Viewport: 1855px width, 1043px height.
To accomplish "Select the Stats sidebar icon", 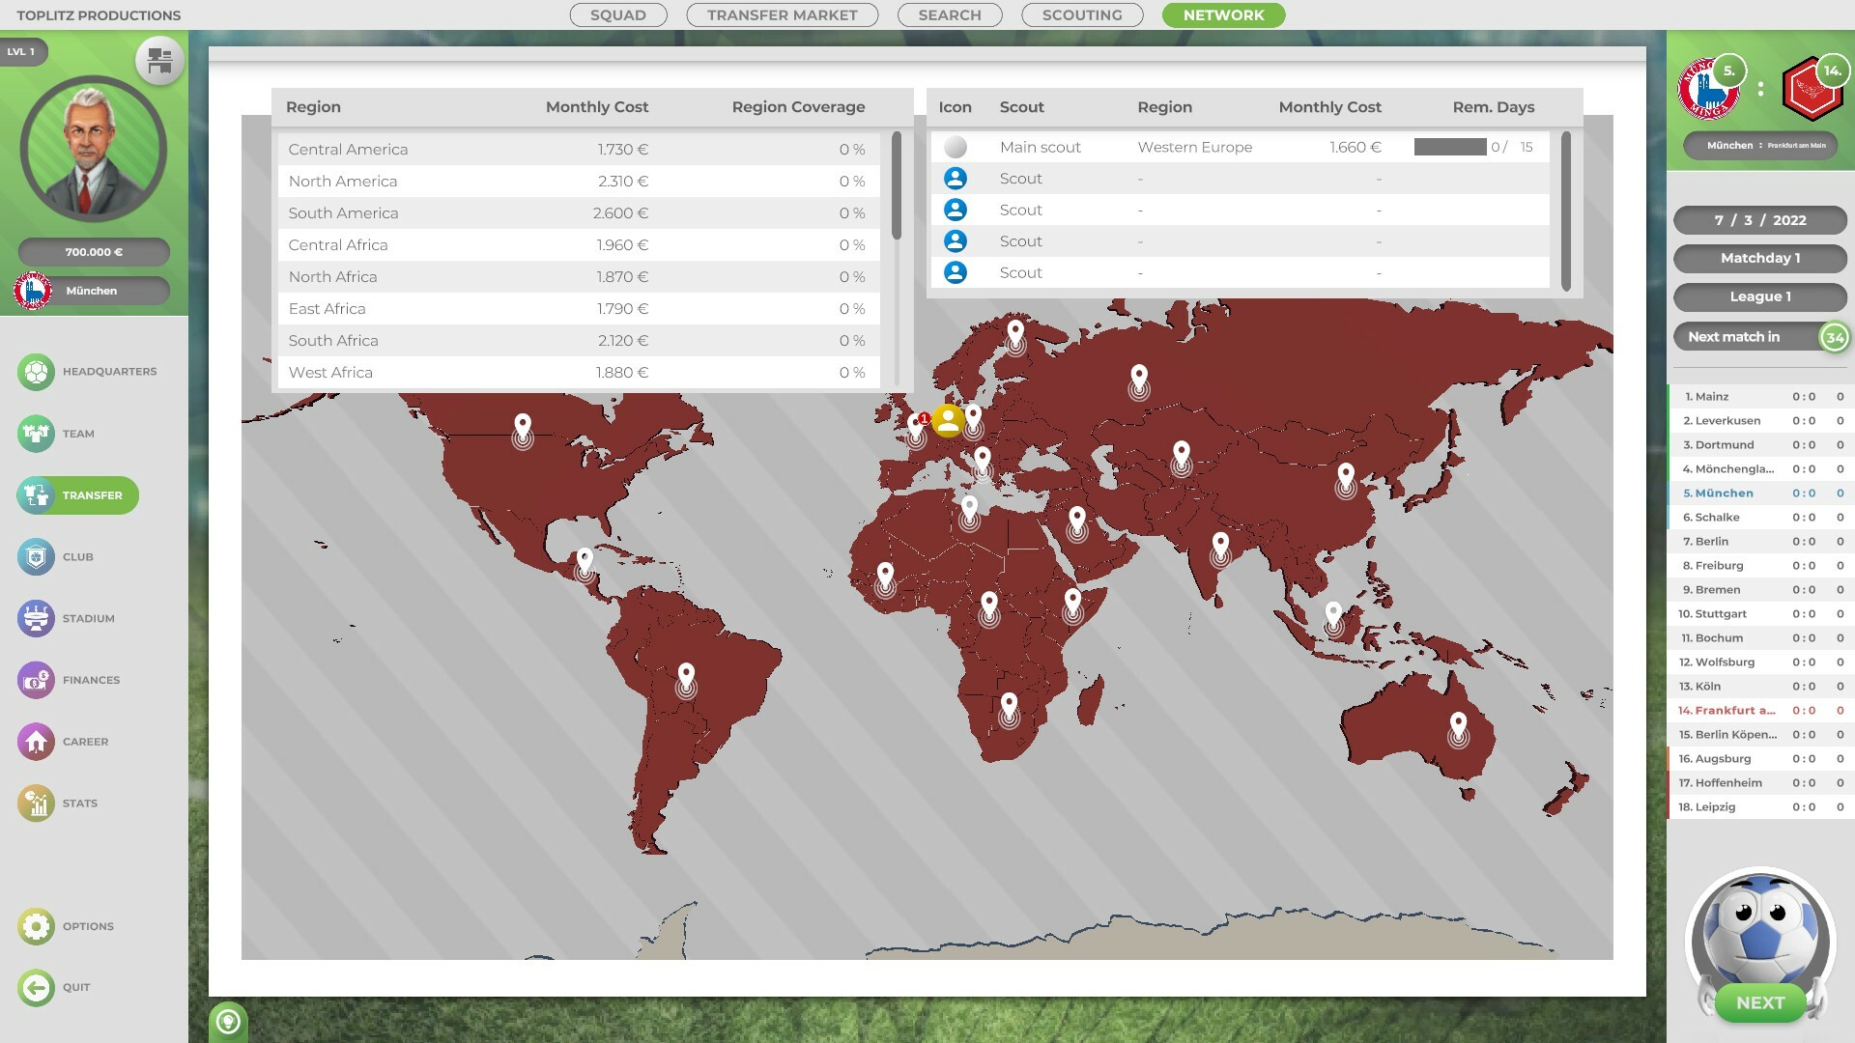I will 35,803.
